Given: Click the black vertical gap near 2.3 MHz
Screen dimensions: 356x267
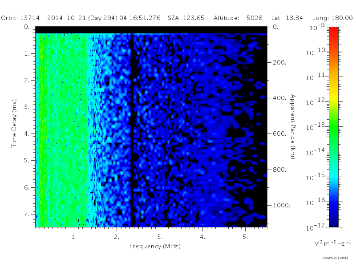Looking at the screenshot, I should coord(132,130).
